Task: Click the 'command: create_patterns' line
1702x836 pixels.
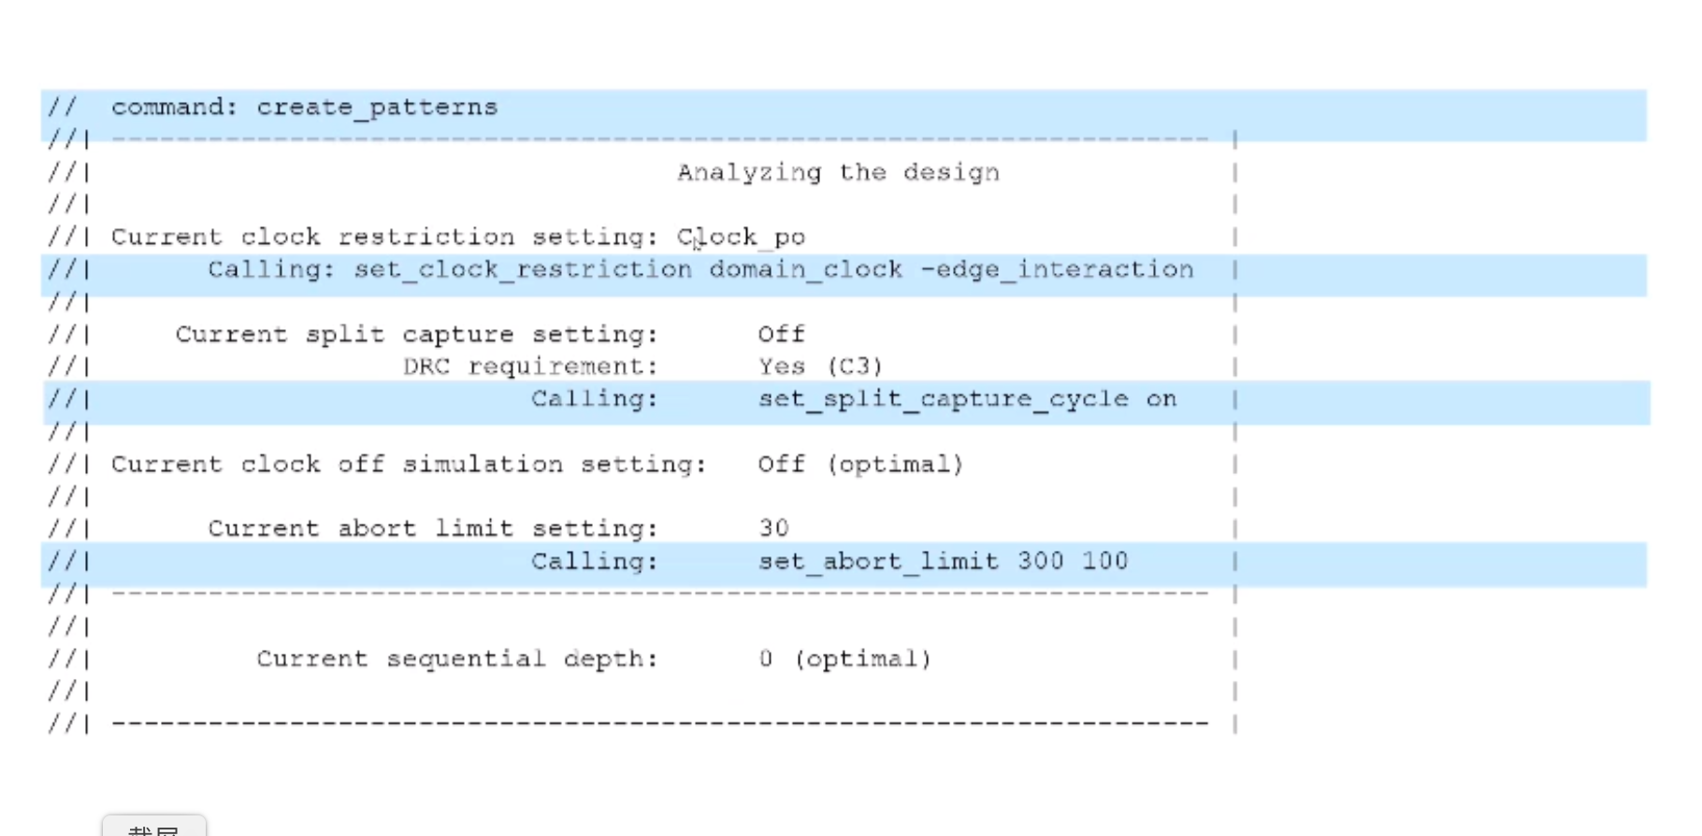Action: point(305,107)
